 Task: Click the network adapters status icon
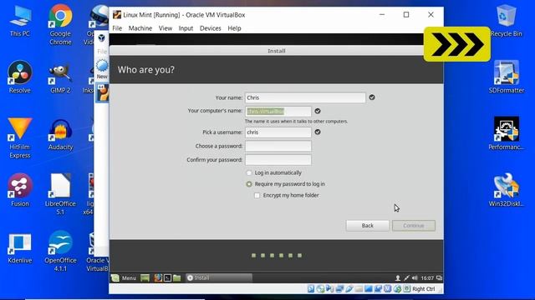point(339,289)
